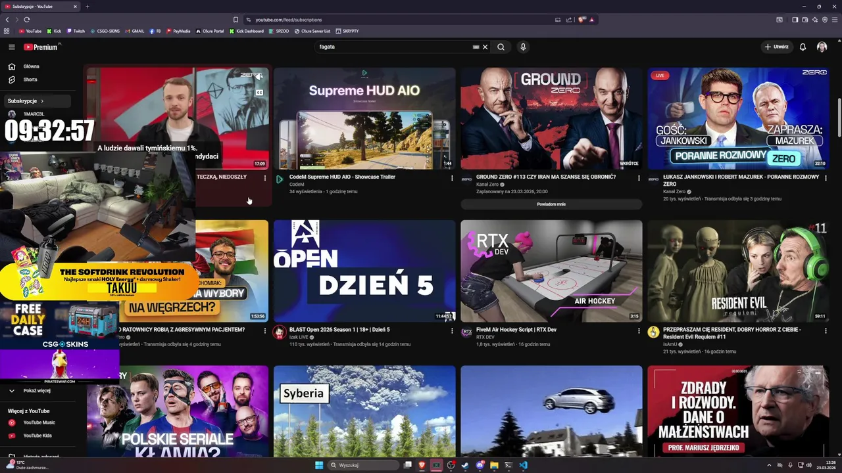The image size is (842, 473).
Task: Open the YouTube hamburger guide menu
Action: tap(11, 47)
